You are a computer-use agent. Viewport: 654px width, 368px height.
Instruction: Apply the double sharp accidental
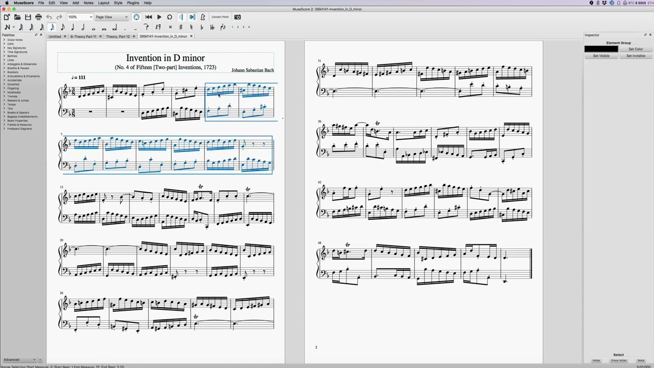[170, 27]
